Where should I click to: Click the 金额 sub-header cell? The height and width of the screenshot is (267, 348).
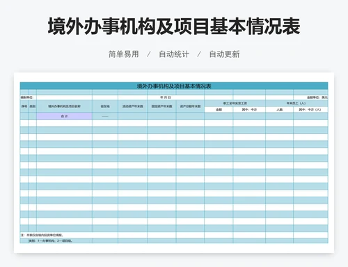click(219, 109)
